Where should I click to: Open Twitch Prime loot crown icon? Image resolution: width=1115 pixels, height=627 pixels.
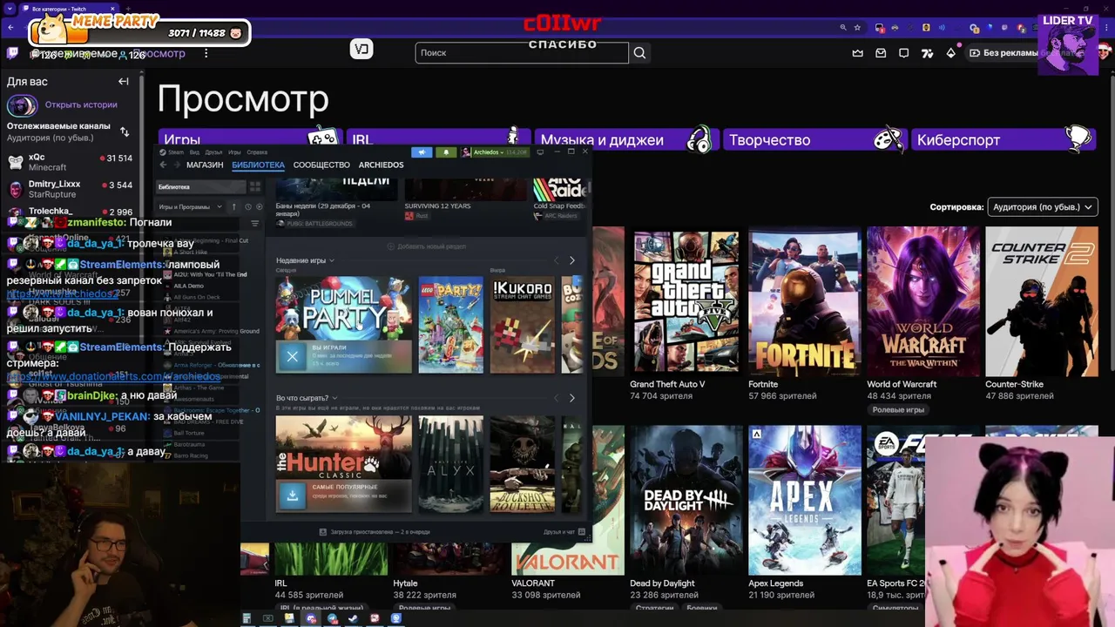(x=858, y=53)
